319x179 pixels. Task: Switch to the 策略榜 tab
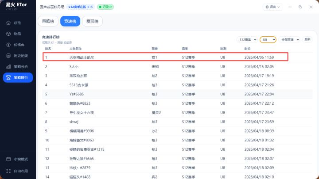(48, 21)
